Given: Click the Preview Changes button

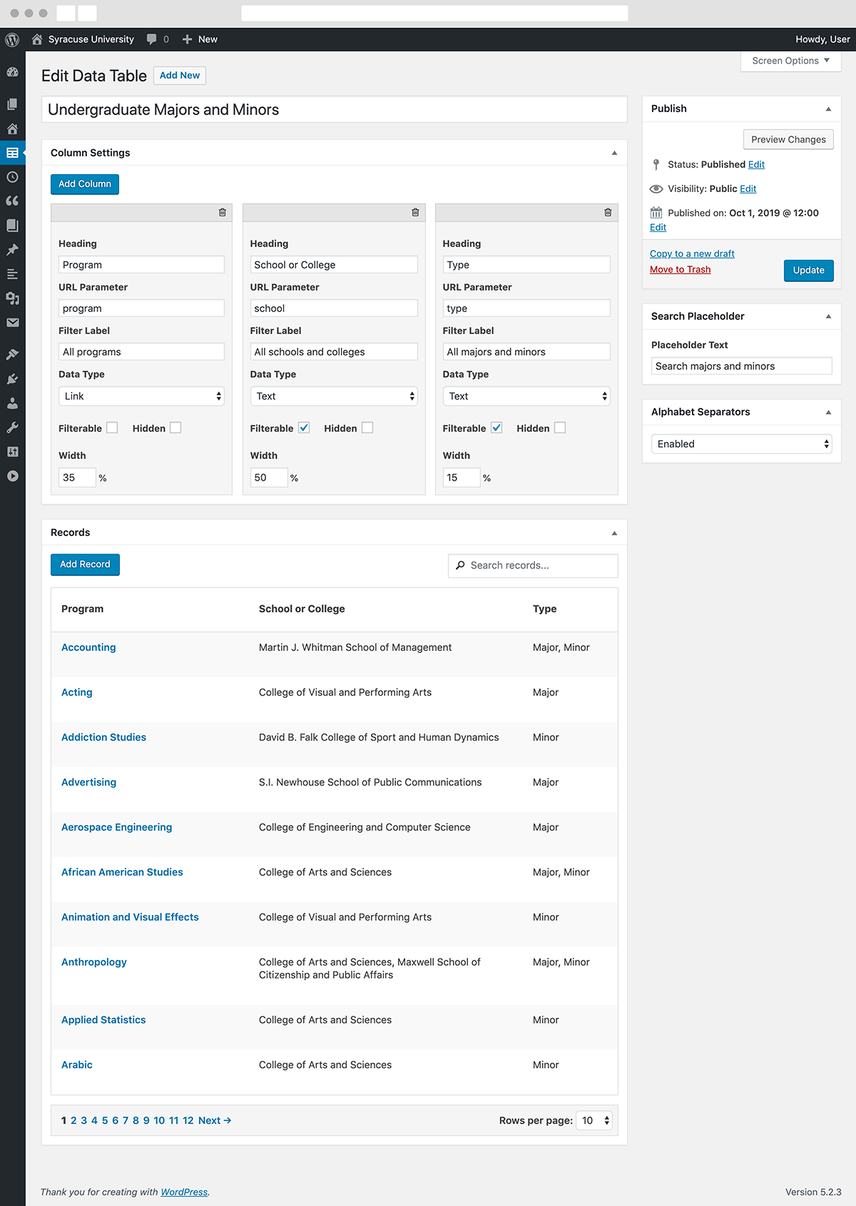Looking at the screenshot, I should click(788, 139).
